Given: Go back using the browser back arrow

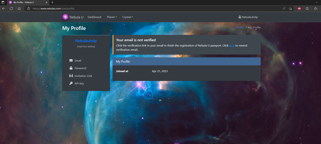Looking at the screenshot, I should coord(4,9).
